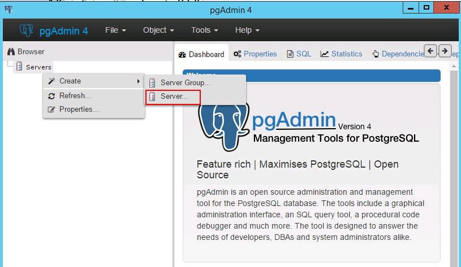Open the File dropdown menu
This screenshot has width=461, height=267.
[115, 30]
